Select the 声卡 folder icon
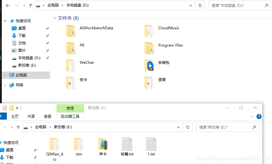The image size is (272, 164). [x=103, y=144]
